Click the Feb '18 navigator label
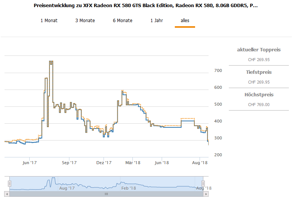The width and height of the screenshot is (293, 199). click(x=129, y=188)
